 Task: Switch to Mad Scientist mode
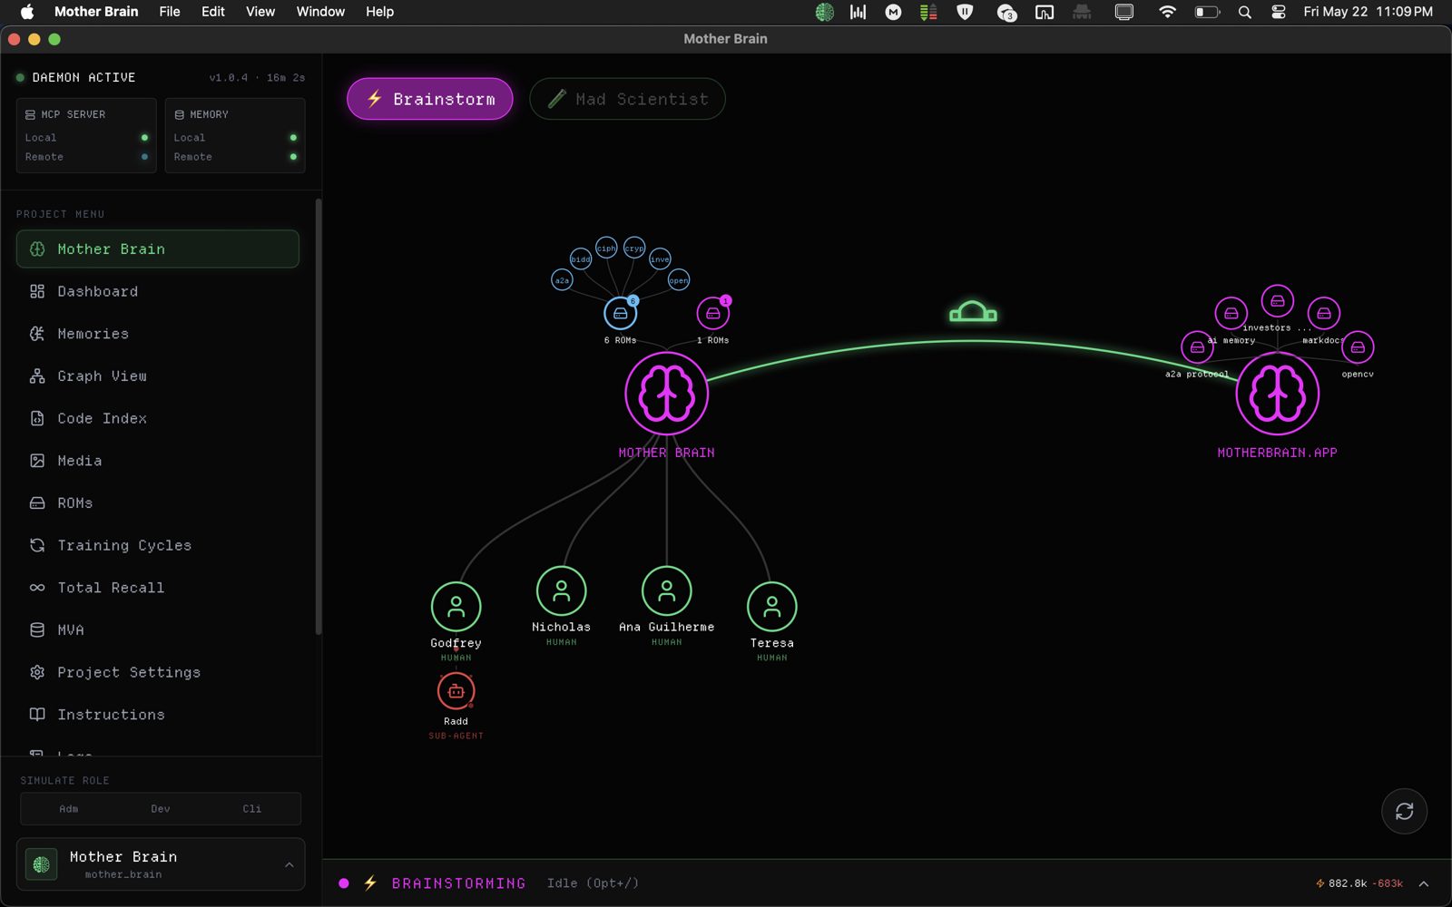pos(627,99)
